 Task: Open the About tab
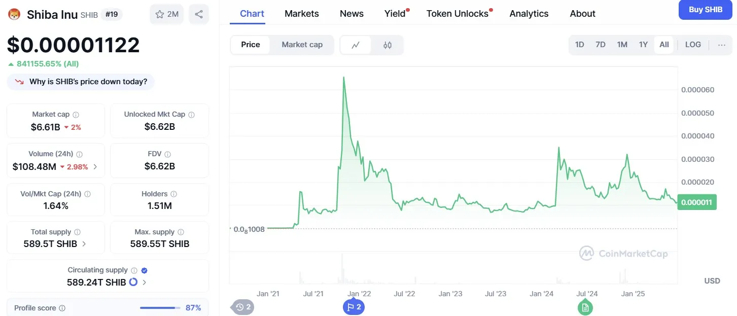point(582,13)
